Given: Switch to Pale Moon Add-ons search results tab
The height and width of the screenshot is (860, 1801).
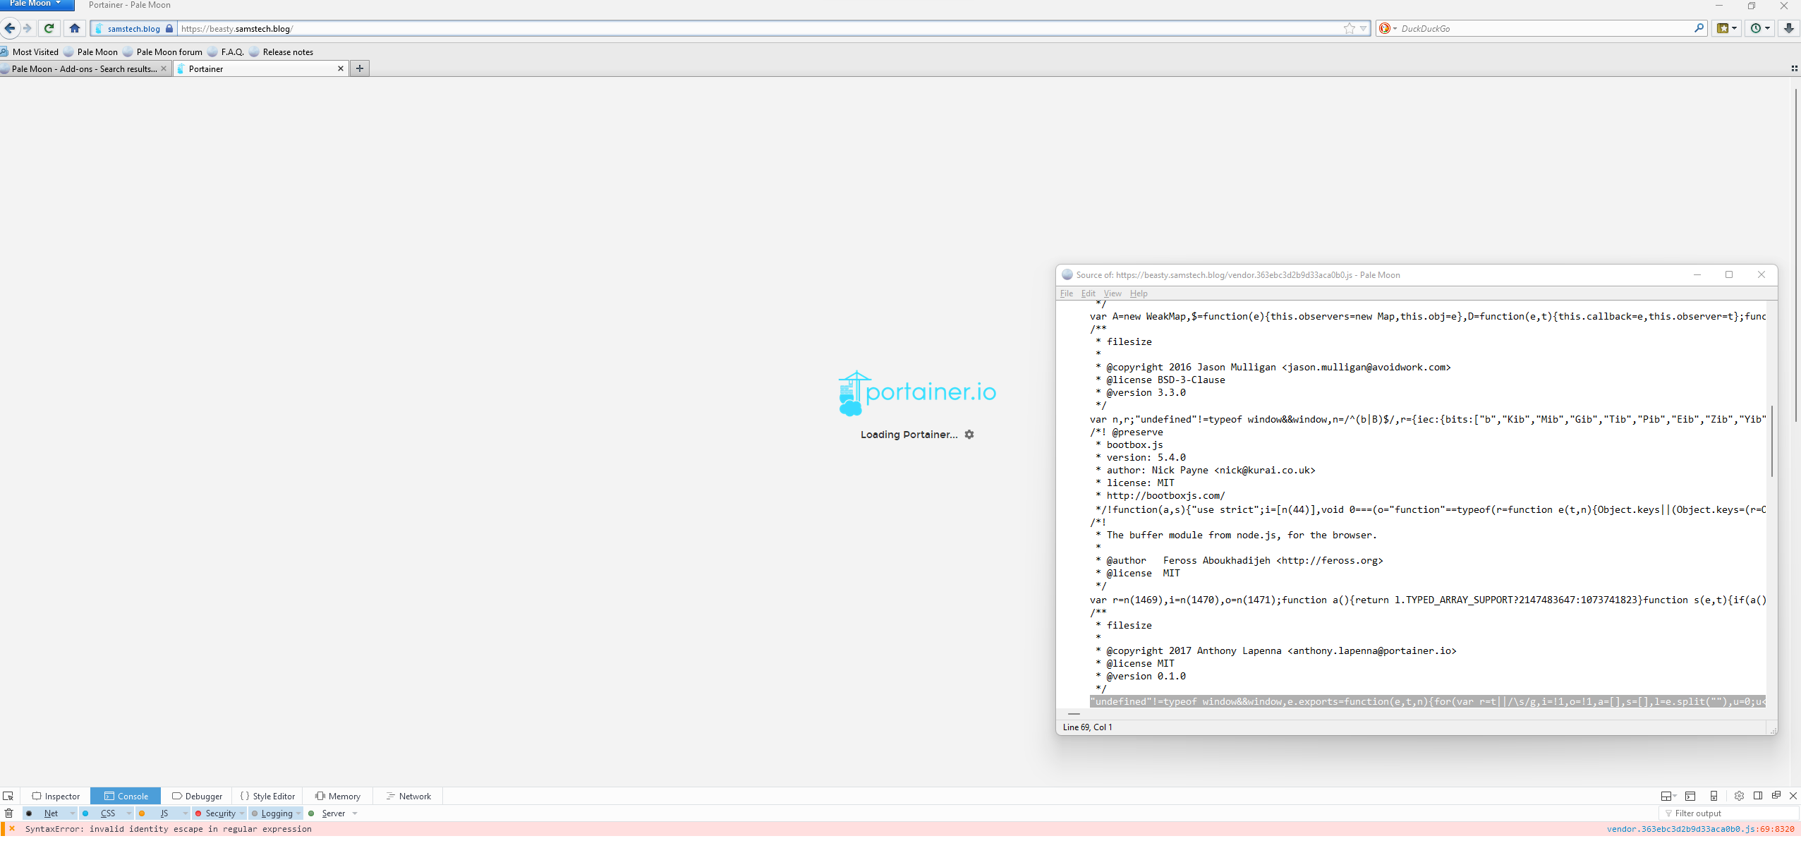Looking at the screenshot, I should [x=85, y=68].
